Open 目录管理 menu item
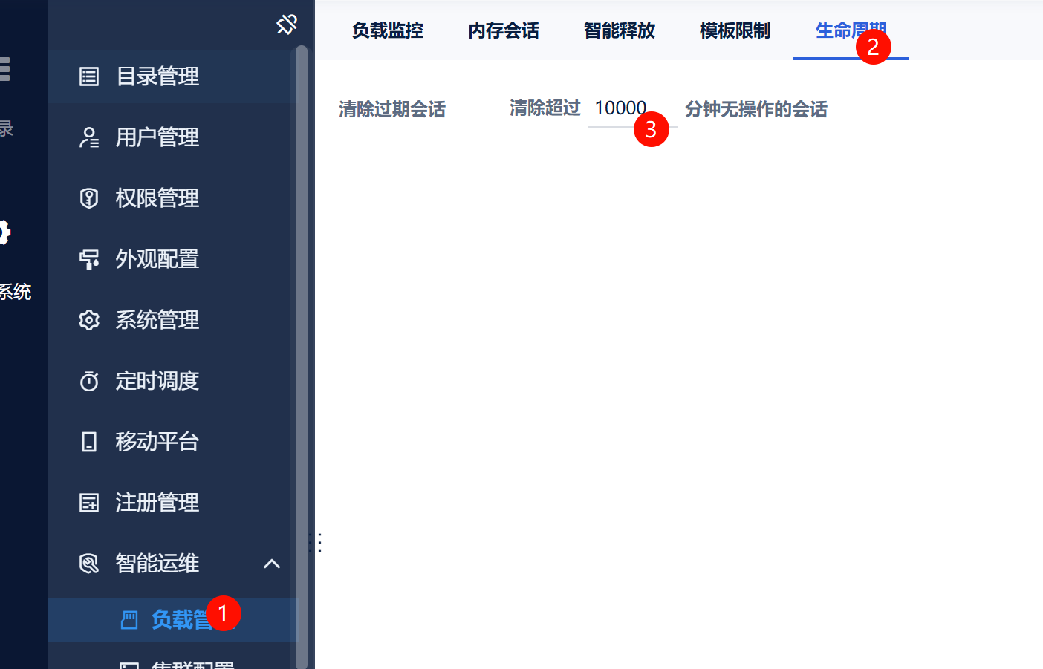Image resolution: width=1043 pixels, height=669 pixels. coord(172,76)
